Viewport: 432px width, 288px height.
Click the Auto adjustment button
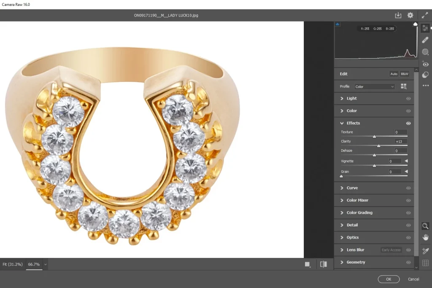click(x=394, y=74)
